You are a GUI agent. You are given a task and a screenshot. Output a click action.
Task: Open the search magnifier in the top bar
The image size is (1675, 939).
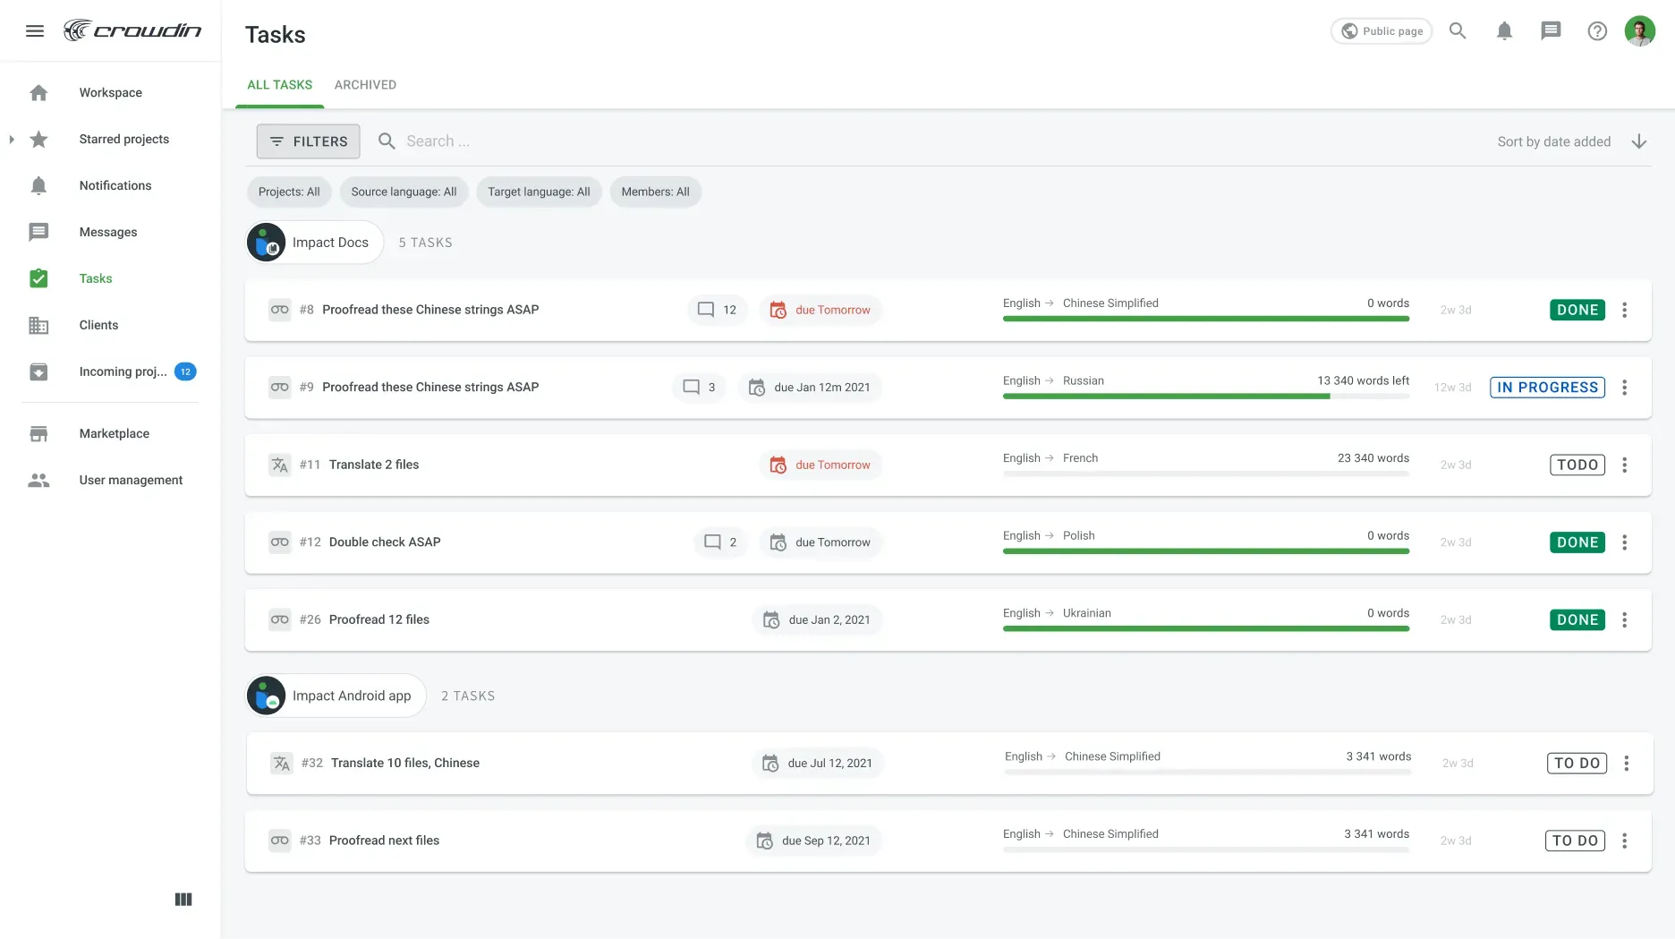1458,30
